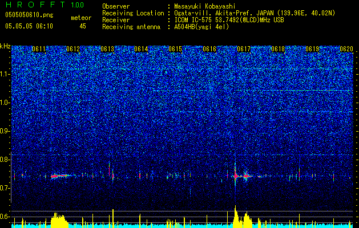
Task: Click the 1.0 kHz axis label
Action: (x=5, y=103)
